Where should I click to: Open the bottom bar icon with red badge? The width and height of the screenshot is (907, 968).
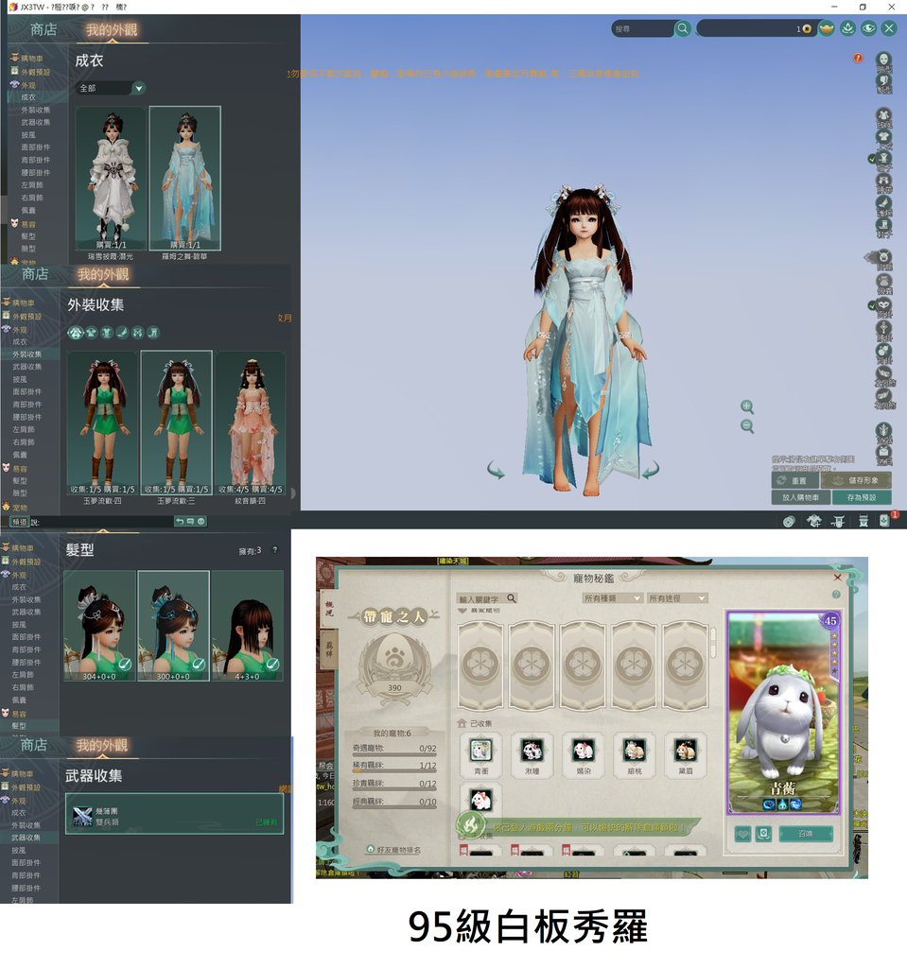pos(885,521)
